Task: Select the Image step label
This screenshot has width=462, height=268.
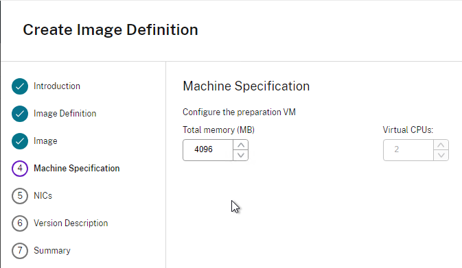Action: coord(45,141)
